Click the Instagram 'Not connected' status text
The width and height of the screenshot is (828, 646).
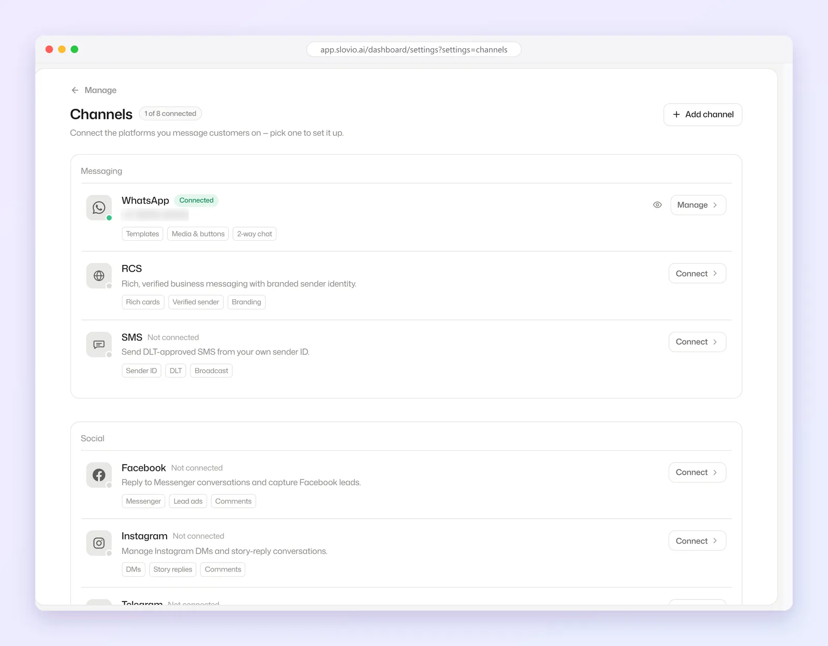(198, 536)
